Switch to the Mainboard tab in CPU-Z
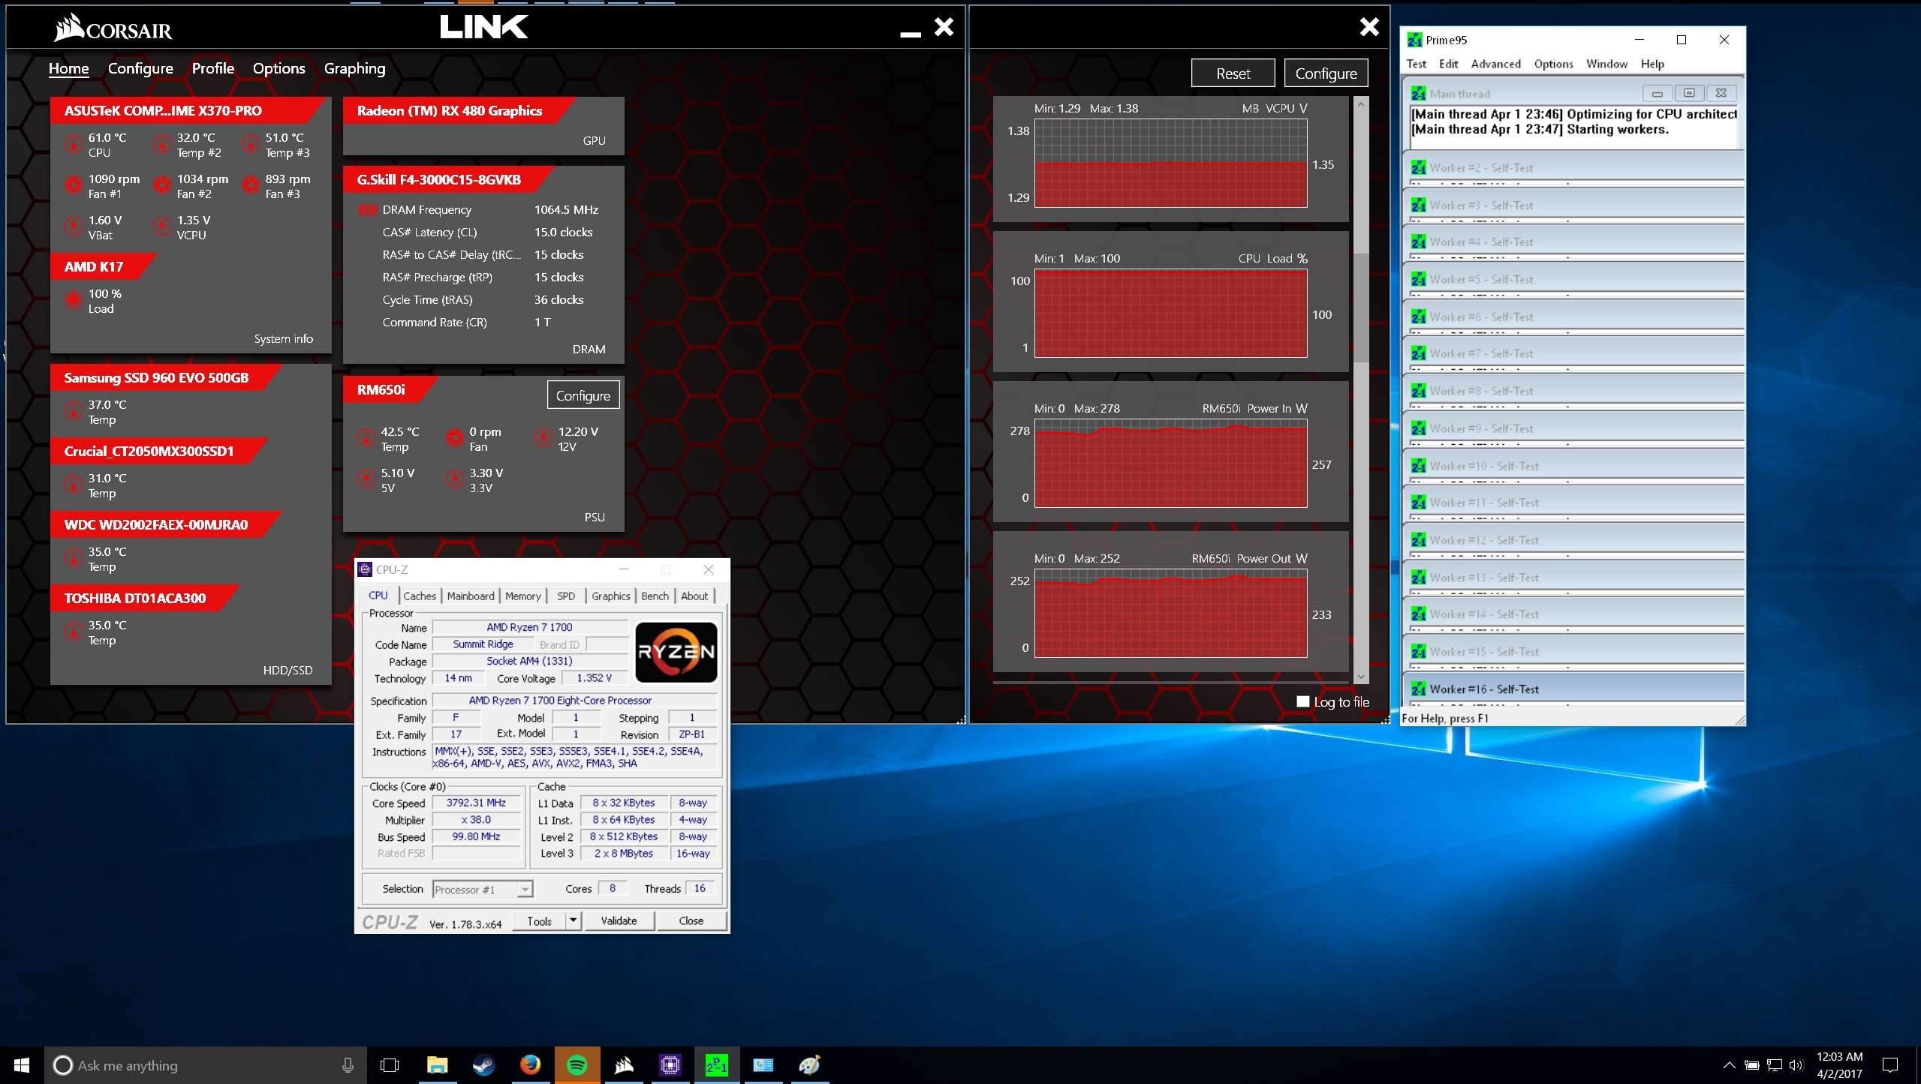 click(x=471, y=596)
